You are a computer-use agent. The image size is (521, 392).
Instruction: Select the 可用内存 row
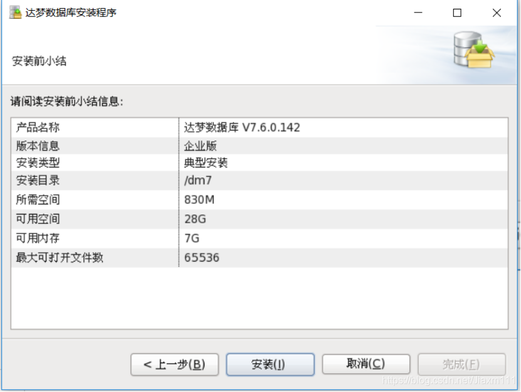point(259,238)
